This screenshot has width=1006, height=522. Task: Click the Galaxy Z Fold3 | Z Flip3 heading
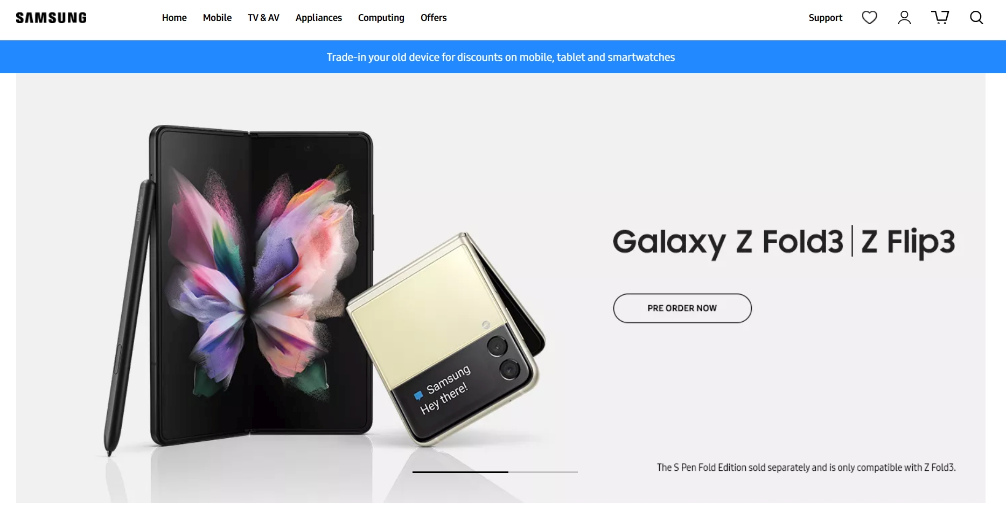(784, 242)
